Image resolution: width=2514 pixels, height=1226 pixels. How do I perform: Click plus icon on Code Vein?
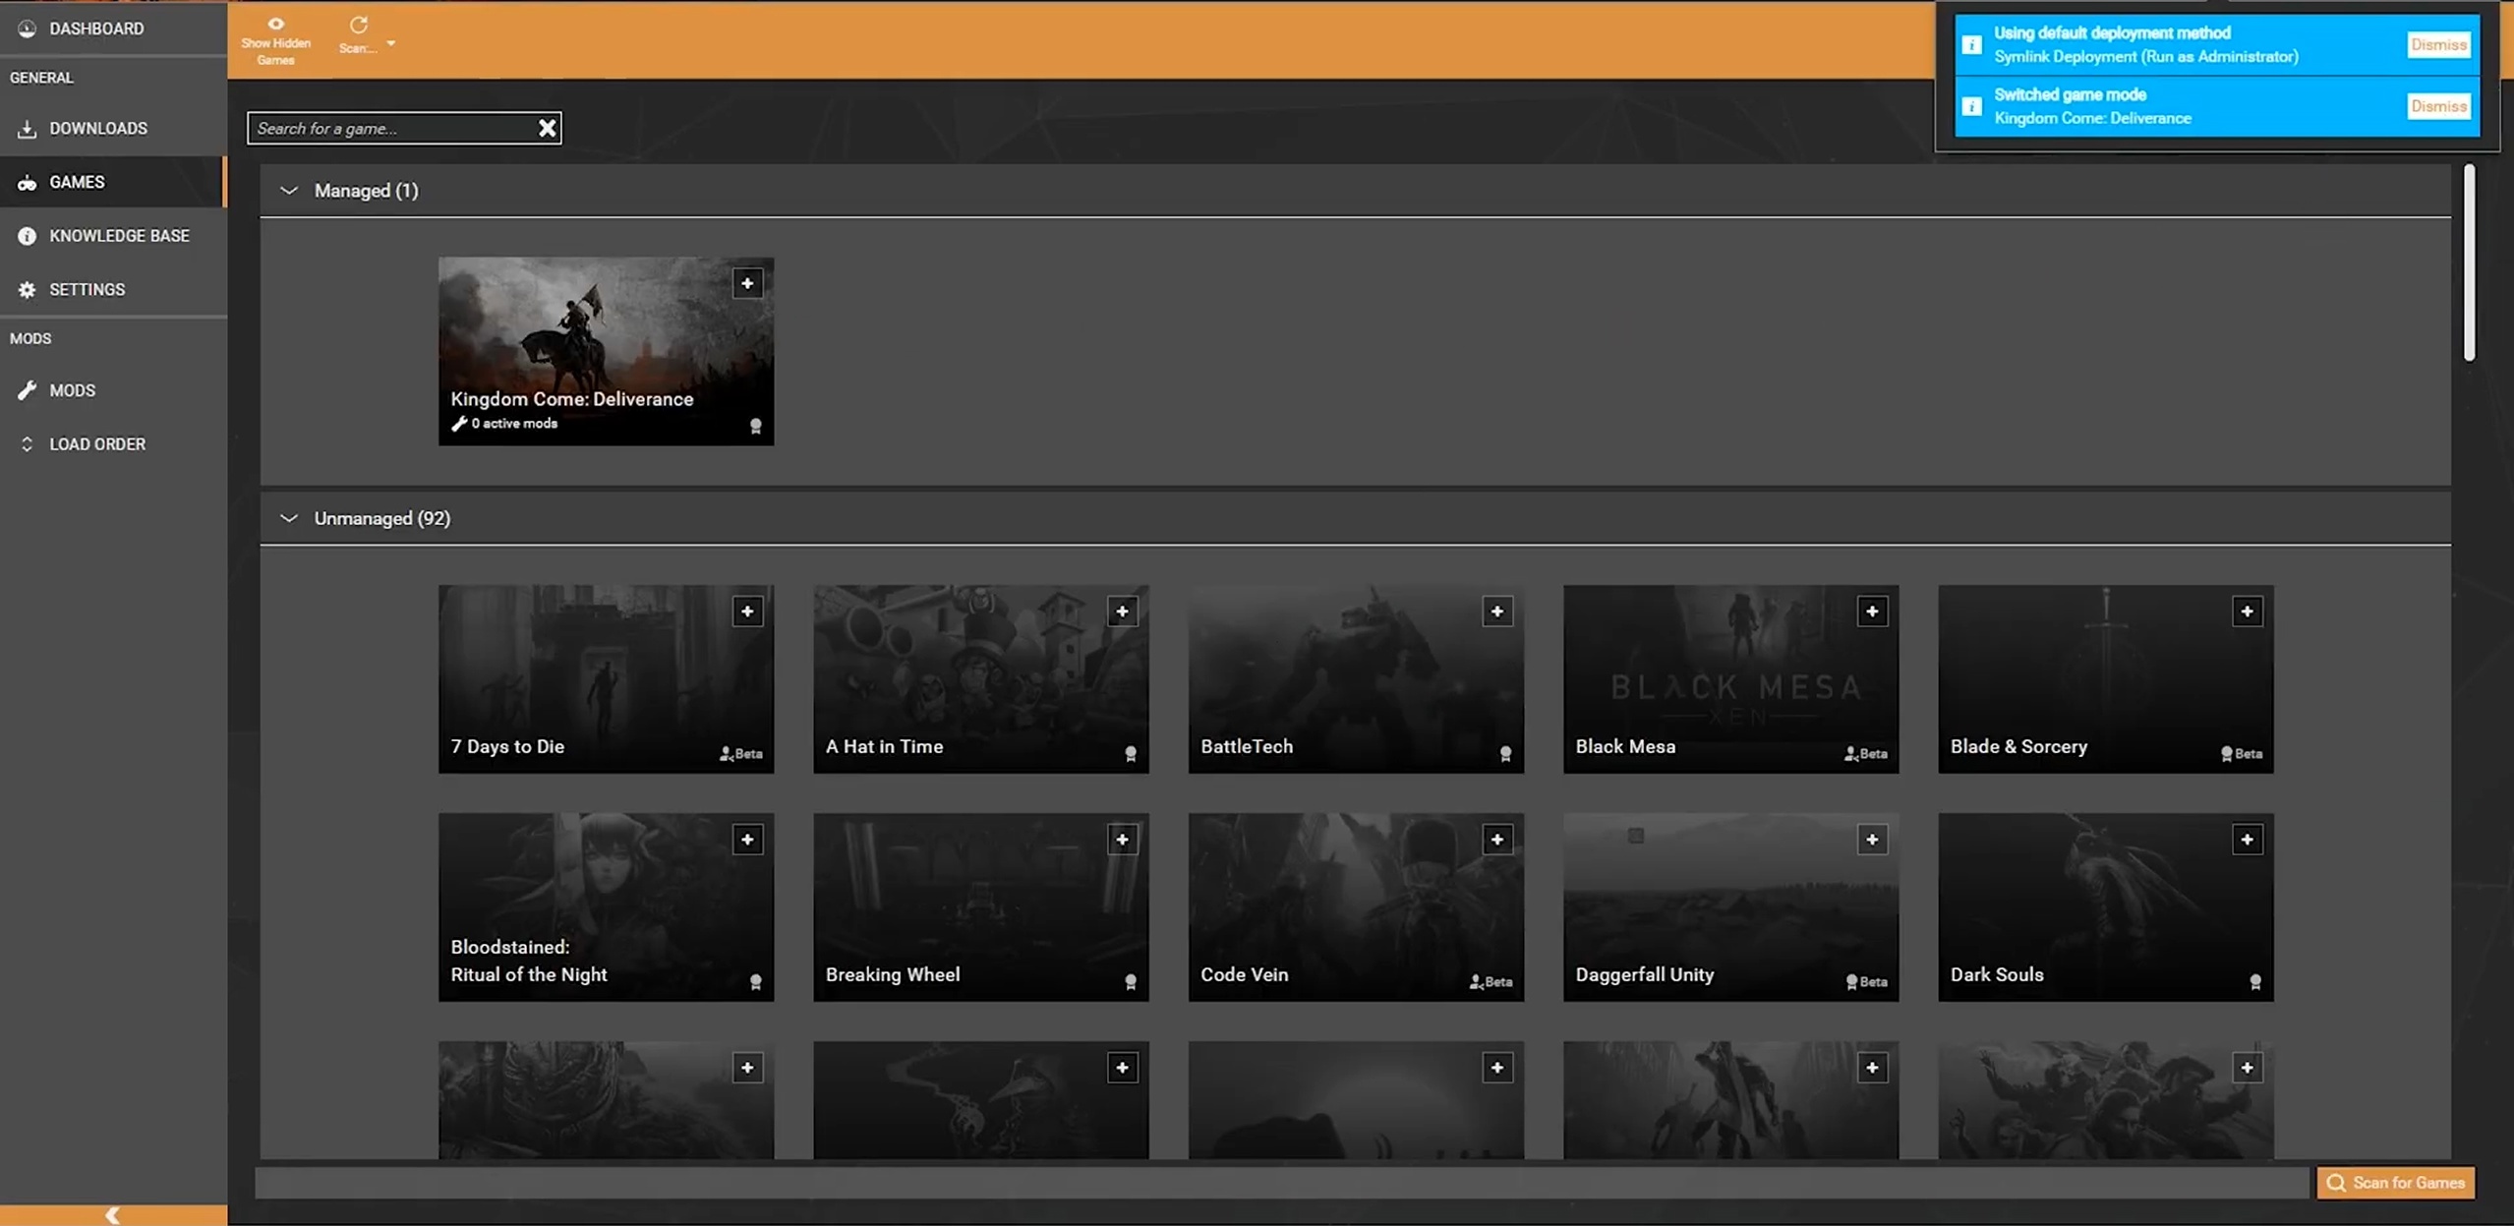pyautogui.click(x=1497, y=840)
